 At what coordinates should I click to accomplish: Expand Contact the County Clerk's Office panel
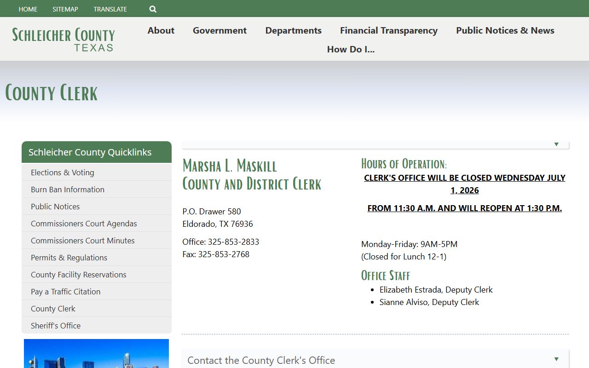pyautogui.click(x=375, y=360)
